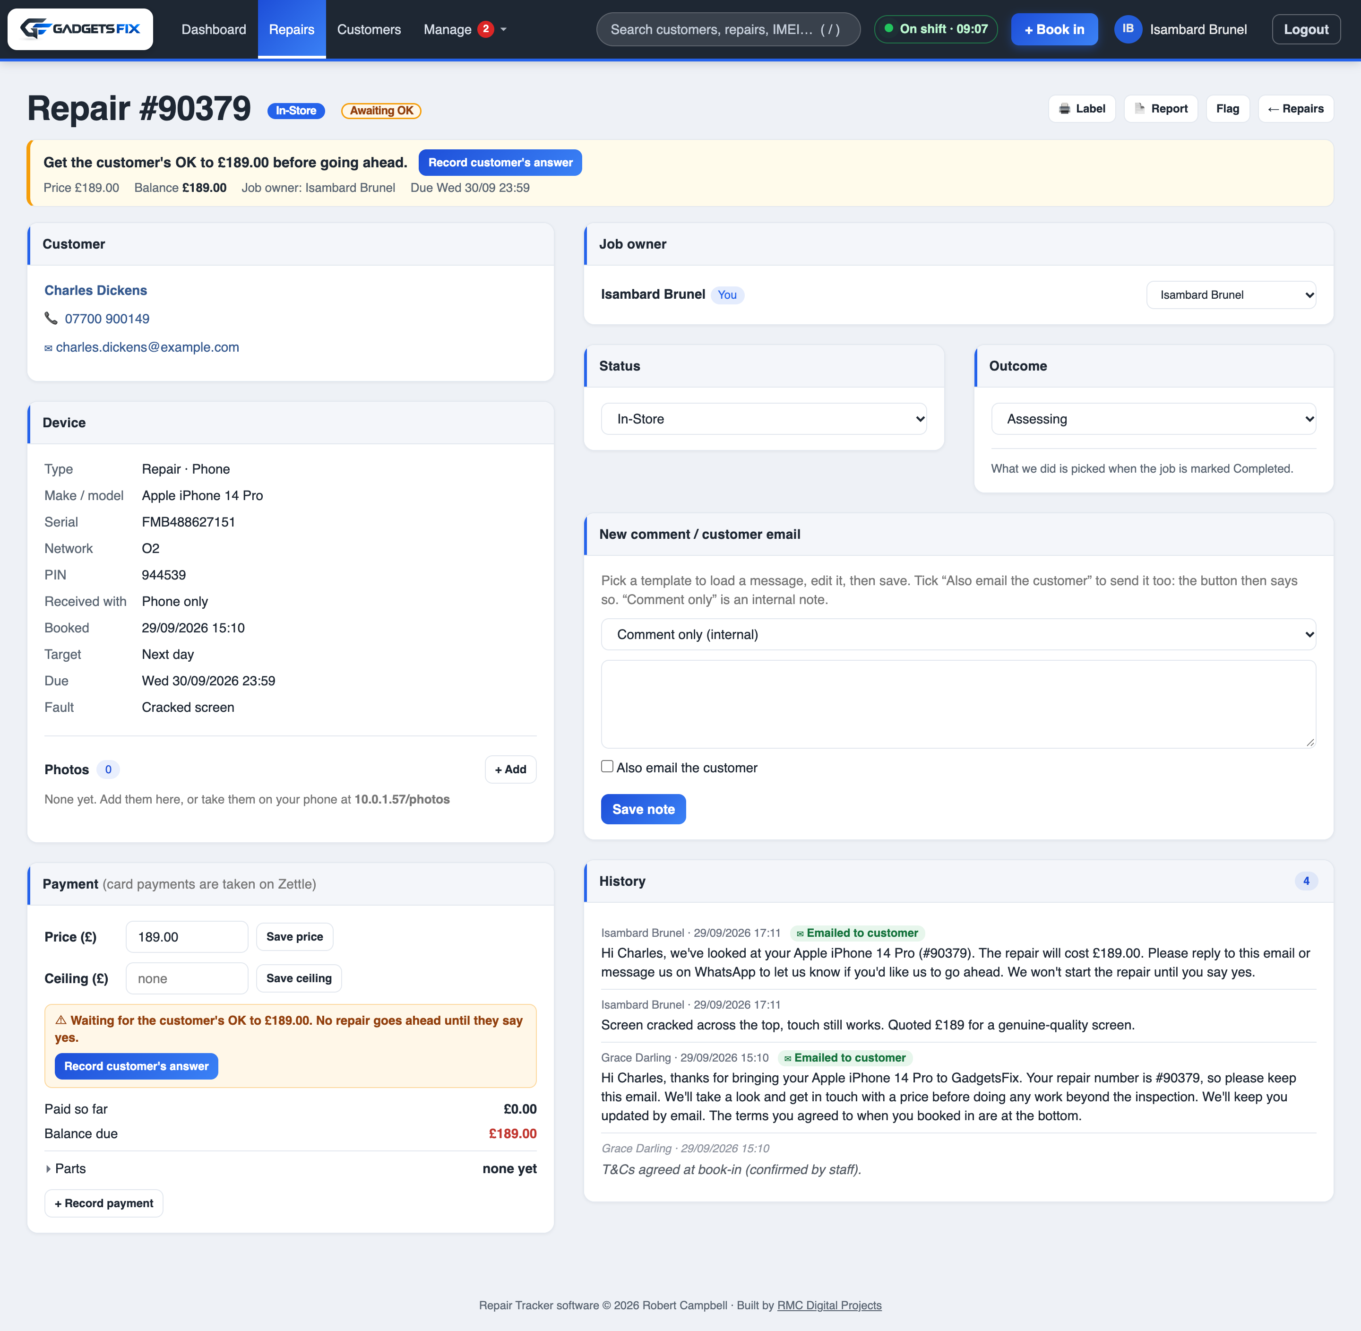Click the GadgetsFix logo
1361x1331 pixels.
pos(80,29)
